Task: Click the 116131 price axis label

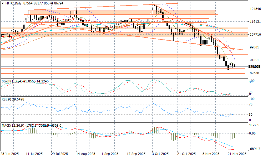Action: point(255,22)
